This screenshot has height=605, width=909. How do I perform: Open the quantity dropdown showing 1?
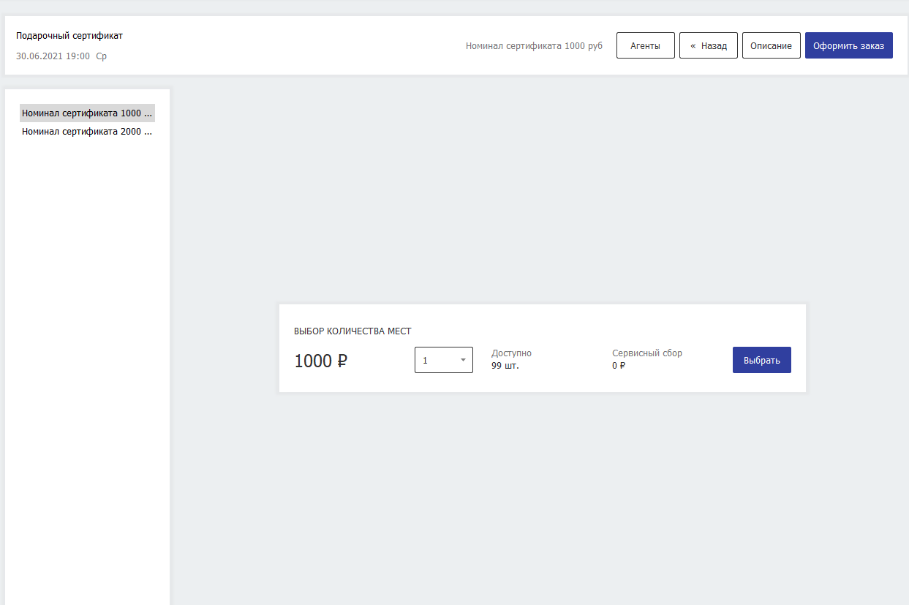coord(439,360)
